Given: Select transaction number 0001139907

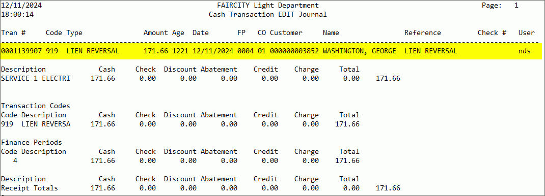Looking at the screenshot, I should pyautogui.click(x=21, y=51).
